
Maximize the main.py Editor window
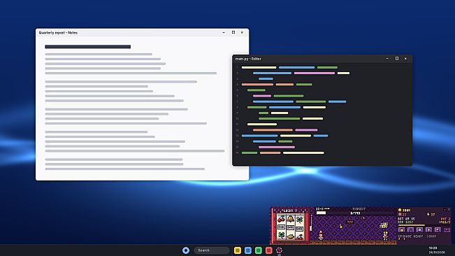397,59
